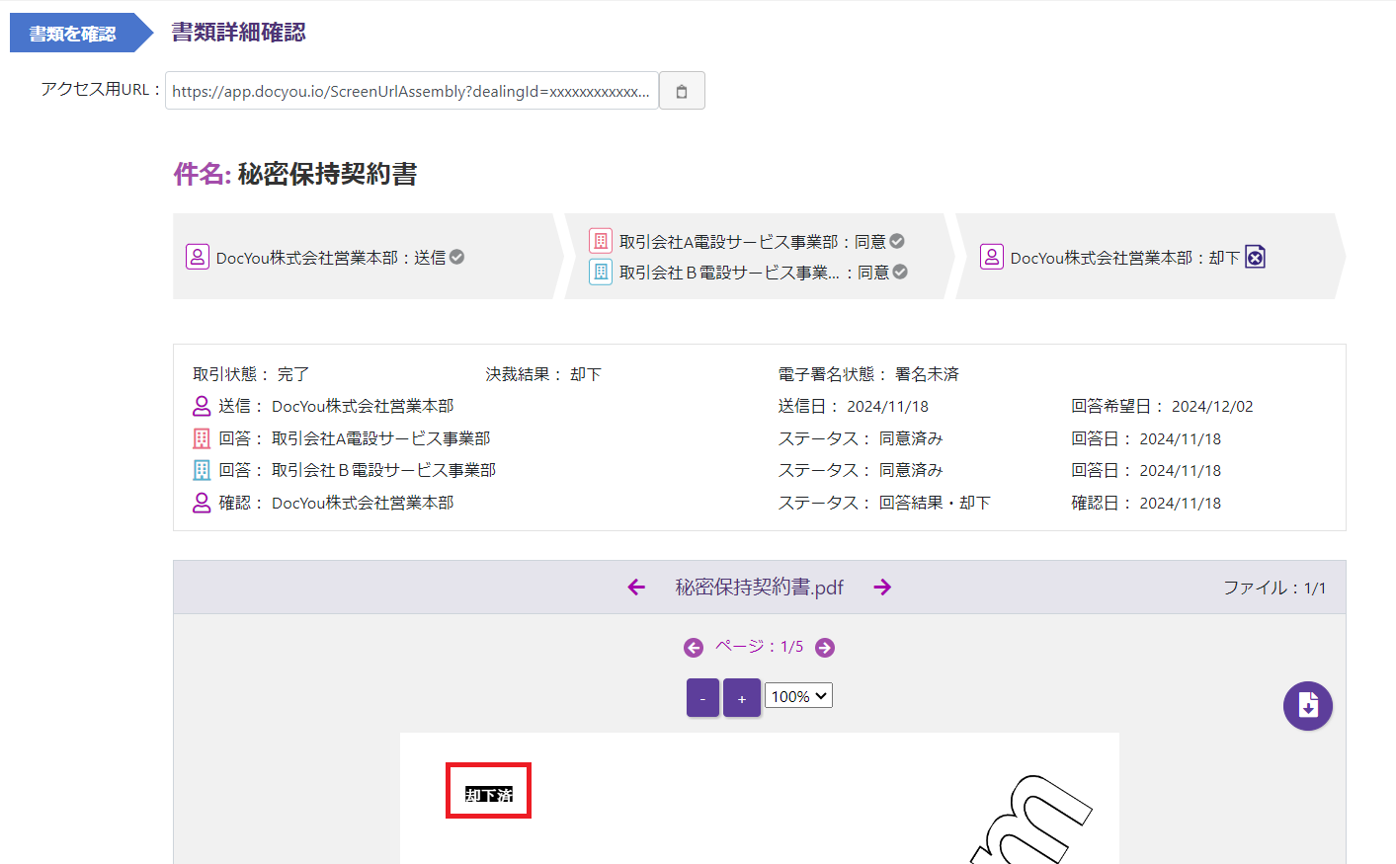Click company A building icon in workflow
The height and width of the screenshot is (864, 1396).
click(x=601, y=241)
